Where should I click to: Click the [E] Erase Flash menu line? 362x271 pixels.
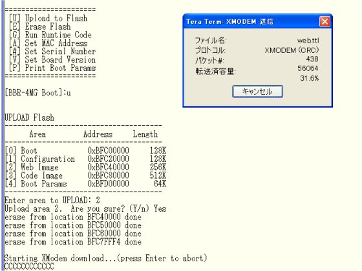tap(39, 26)
